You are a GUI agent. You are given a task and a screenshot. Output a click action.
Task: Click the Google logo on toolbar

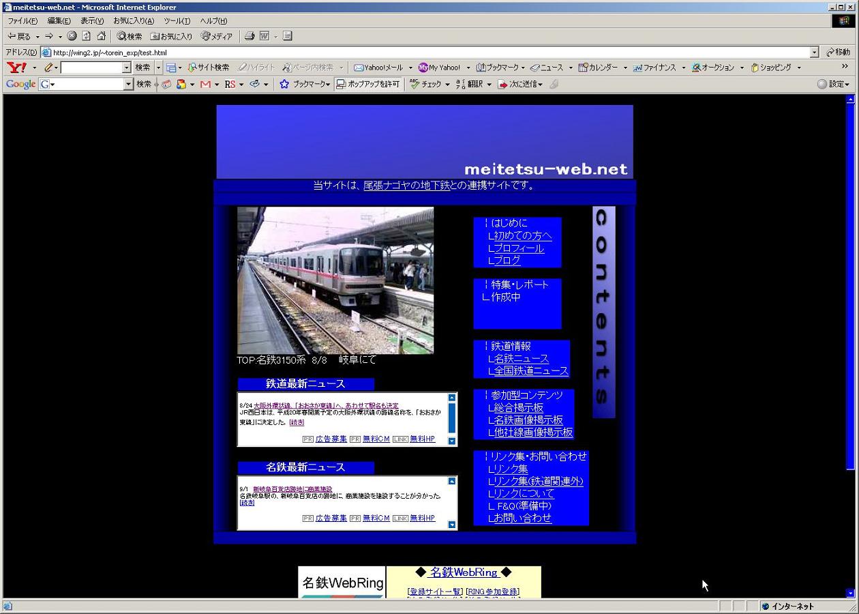tap(20, 84)
